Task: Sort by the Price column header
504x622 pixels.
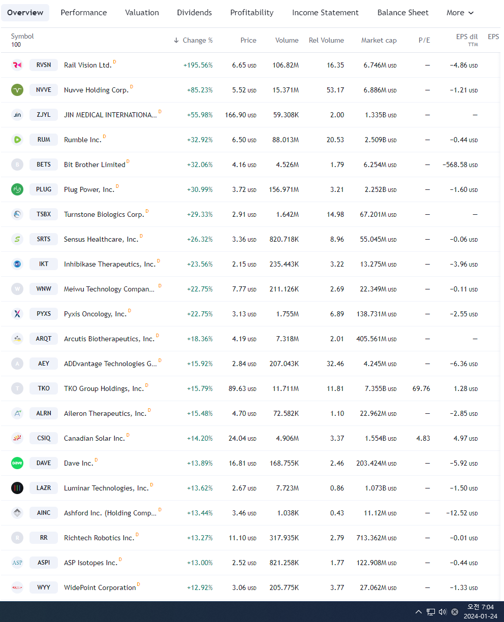Action: pyautogui.click(x=248, y=40)
